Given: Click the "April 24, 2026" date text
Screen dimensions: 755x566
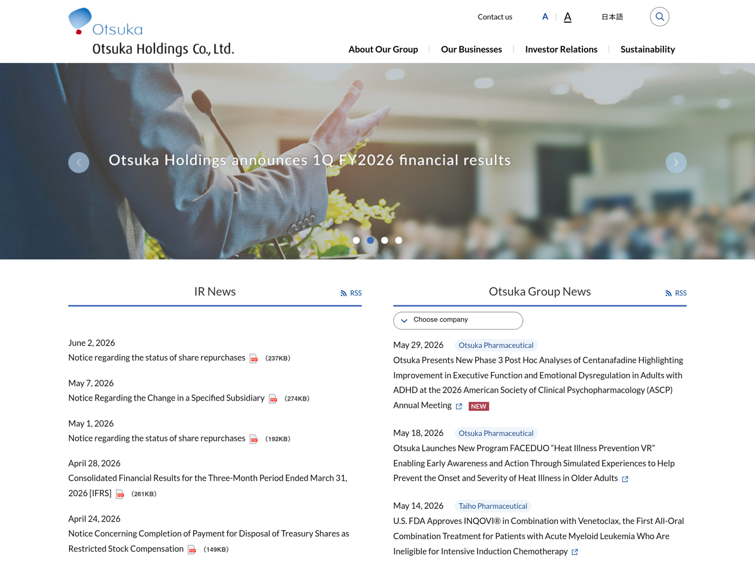Looking at the screenshot, I should click(94, 519).
